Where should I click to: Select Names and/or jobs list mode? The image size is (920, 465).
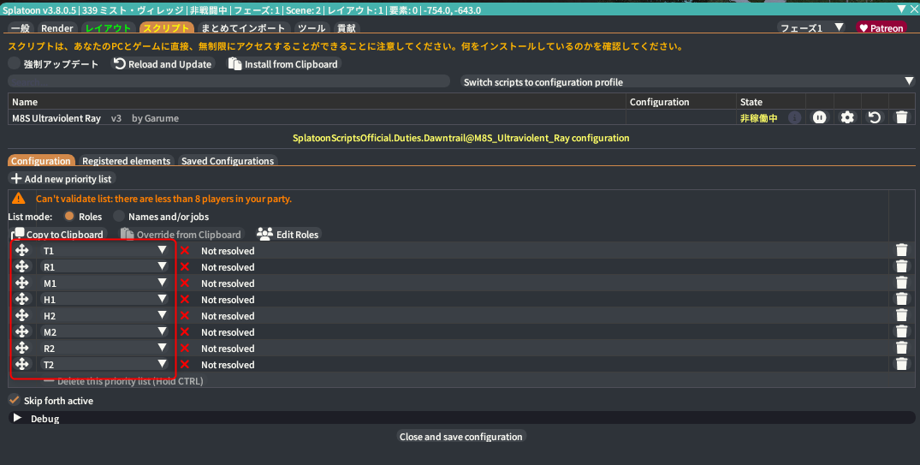click(x=119, y=216)
